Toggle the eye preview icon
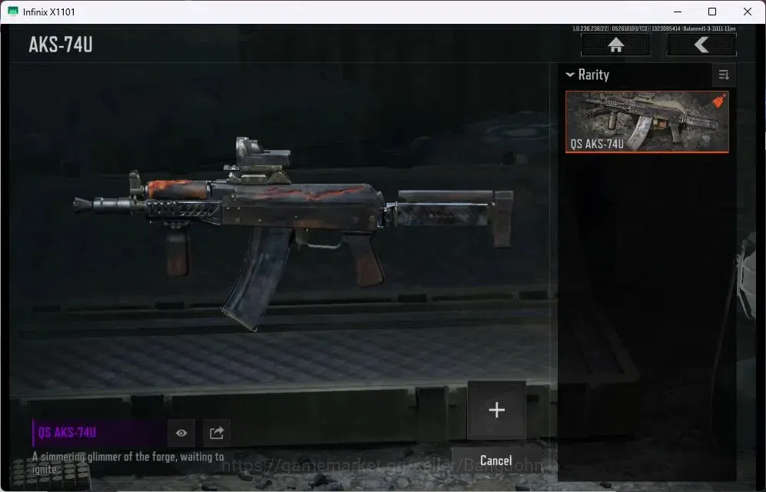The height and width of the screenshot is (492, 766). pyautogui.click(x=181, y=433)
